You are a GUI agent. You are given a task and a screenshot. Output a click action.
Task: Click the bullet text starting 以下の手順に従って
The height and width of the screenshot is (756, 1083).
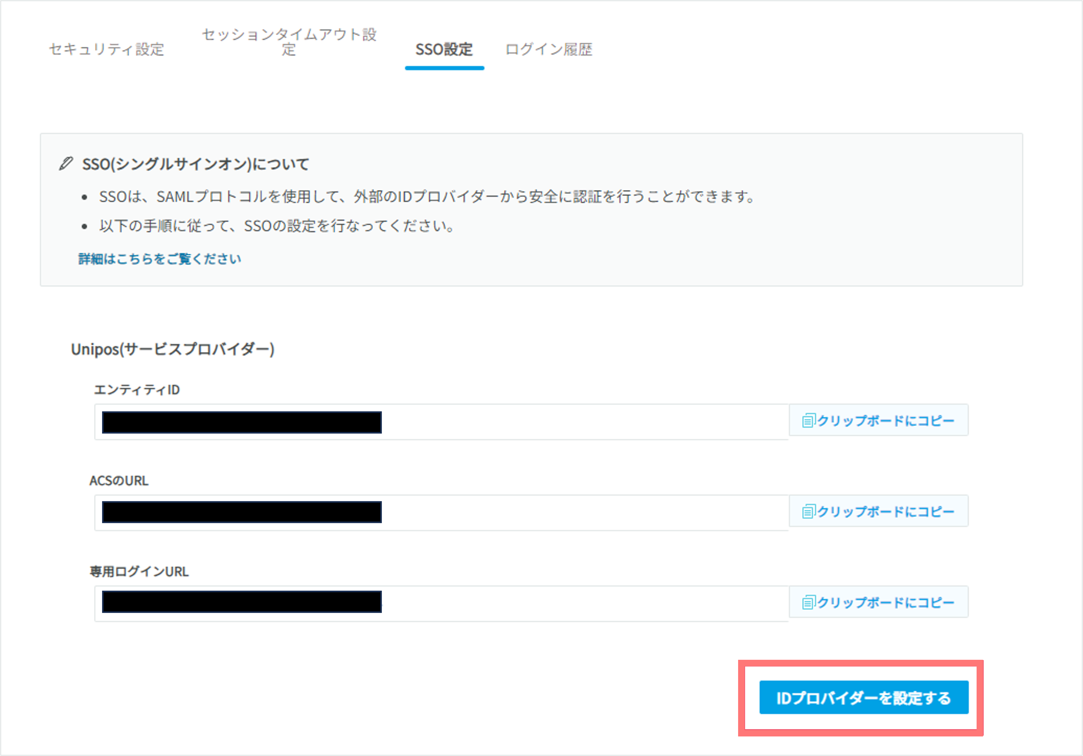[277, 226]
